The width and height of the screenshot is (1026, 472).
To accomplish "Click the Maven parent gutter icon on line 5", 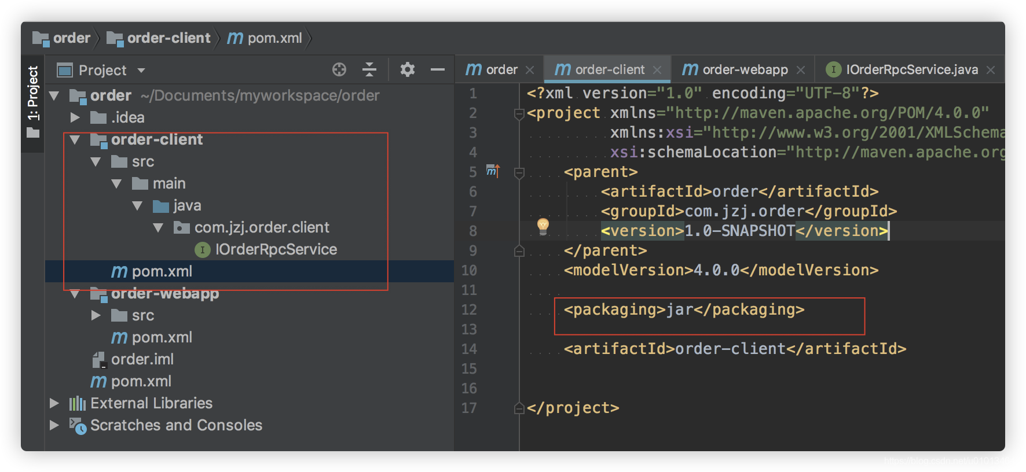I will [x=493, y=171].
